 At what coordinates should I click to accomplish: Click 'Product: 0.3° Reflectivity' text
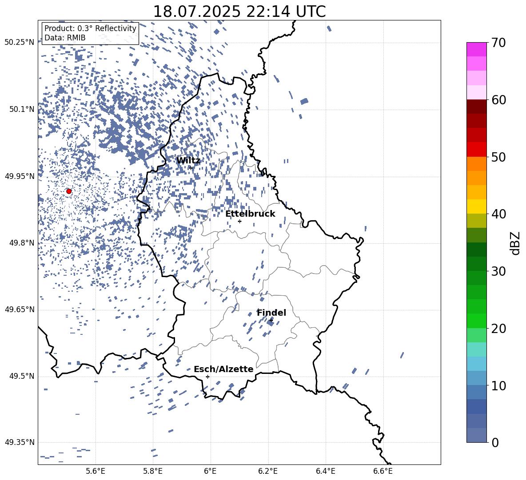click(x=90, y=28)
